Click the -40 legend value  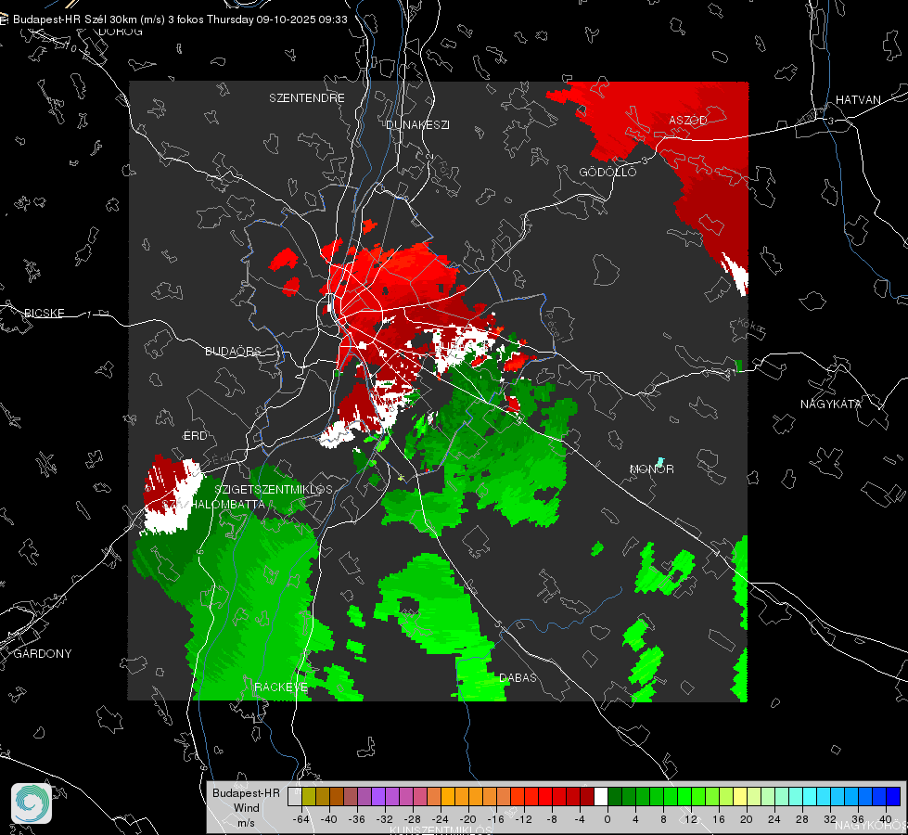coord(329,819)
